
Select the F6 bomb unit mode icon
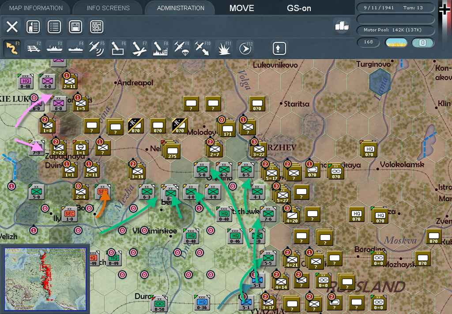pos(118,48)
